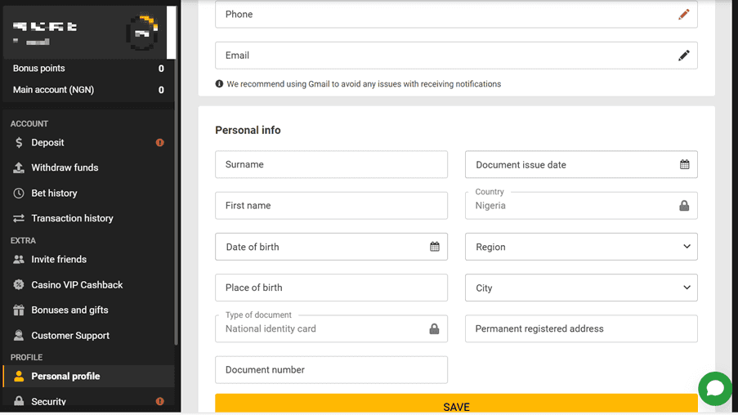
Task: Focus the Document issue date field
Action: (x=581, y=164)
